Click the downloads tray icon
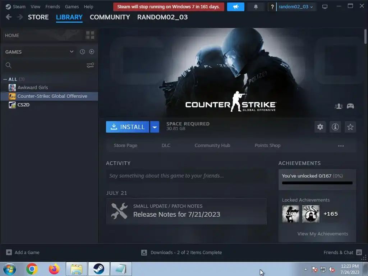 click(x=144, y=253)
